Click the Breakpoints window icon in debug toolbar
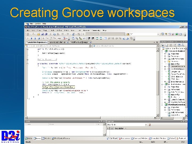Viewport: 192px width, 144px height. click(64, 38)
